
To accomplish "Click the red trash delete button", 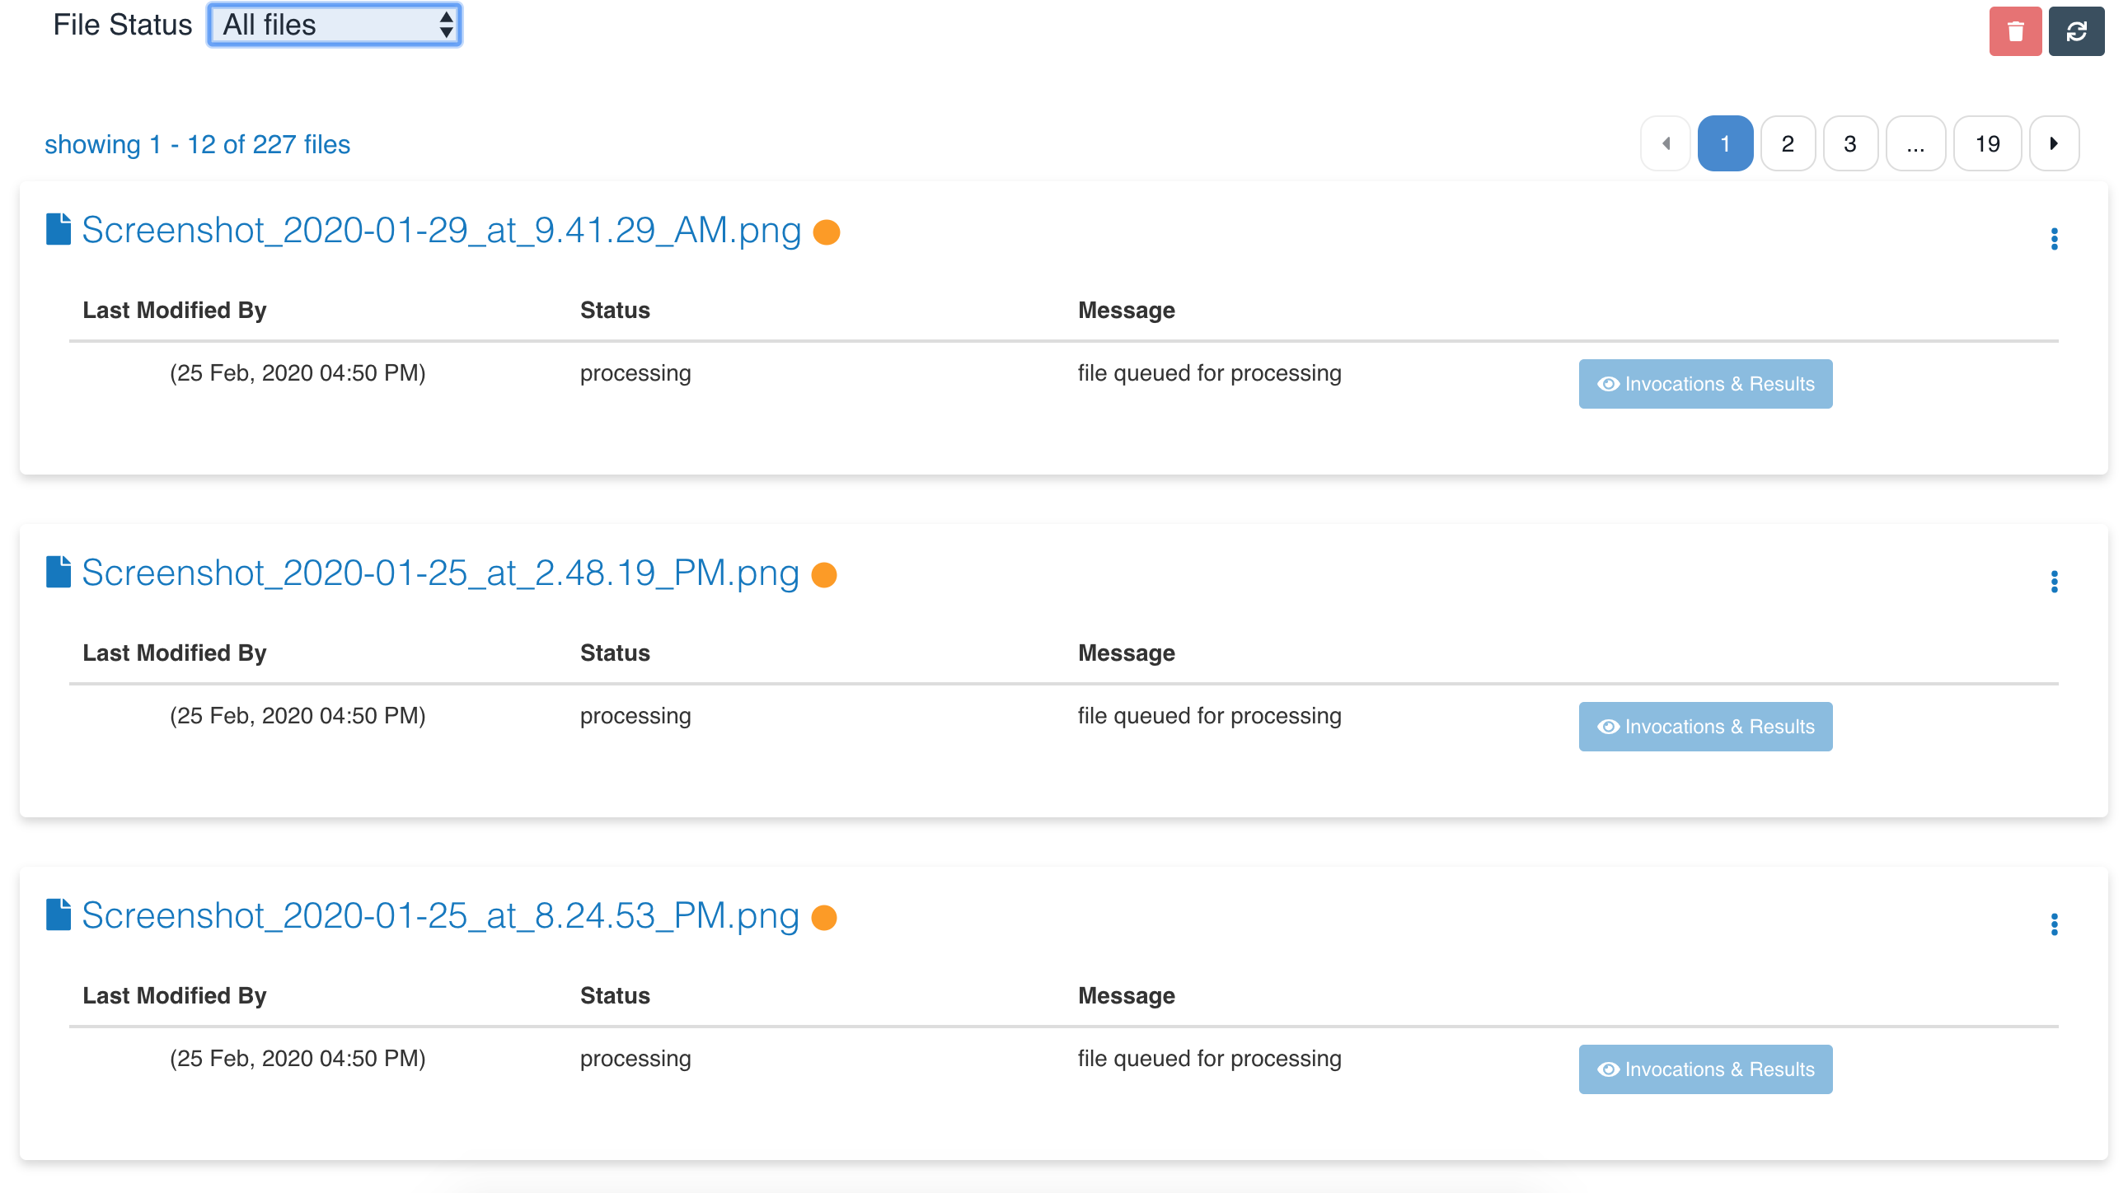I will (x=2014, y=31).
